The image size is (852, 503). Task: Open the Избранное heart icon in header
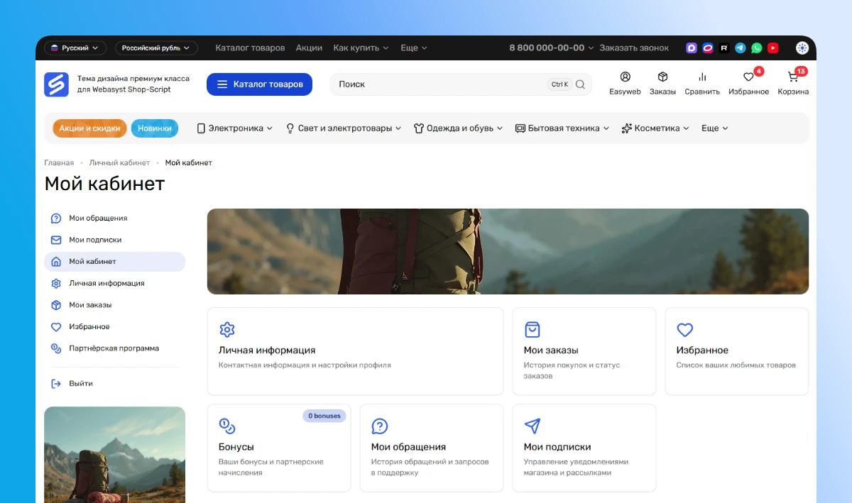coord(748,77)
